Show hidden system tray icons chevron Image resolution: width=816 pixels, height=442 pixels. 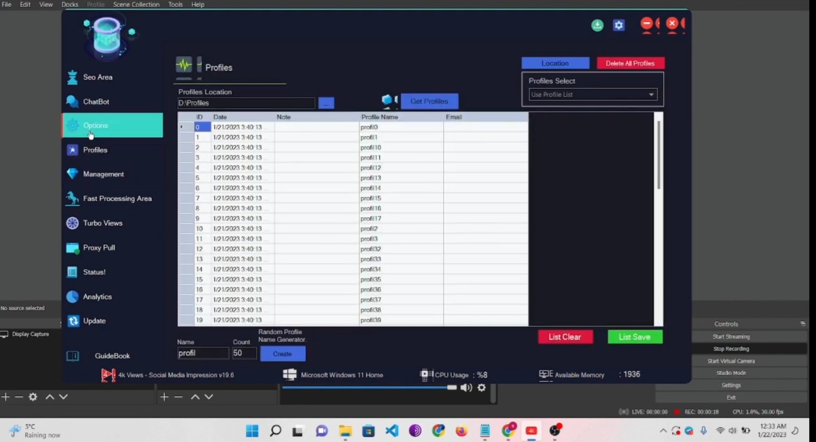point(663,431)
